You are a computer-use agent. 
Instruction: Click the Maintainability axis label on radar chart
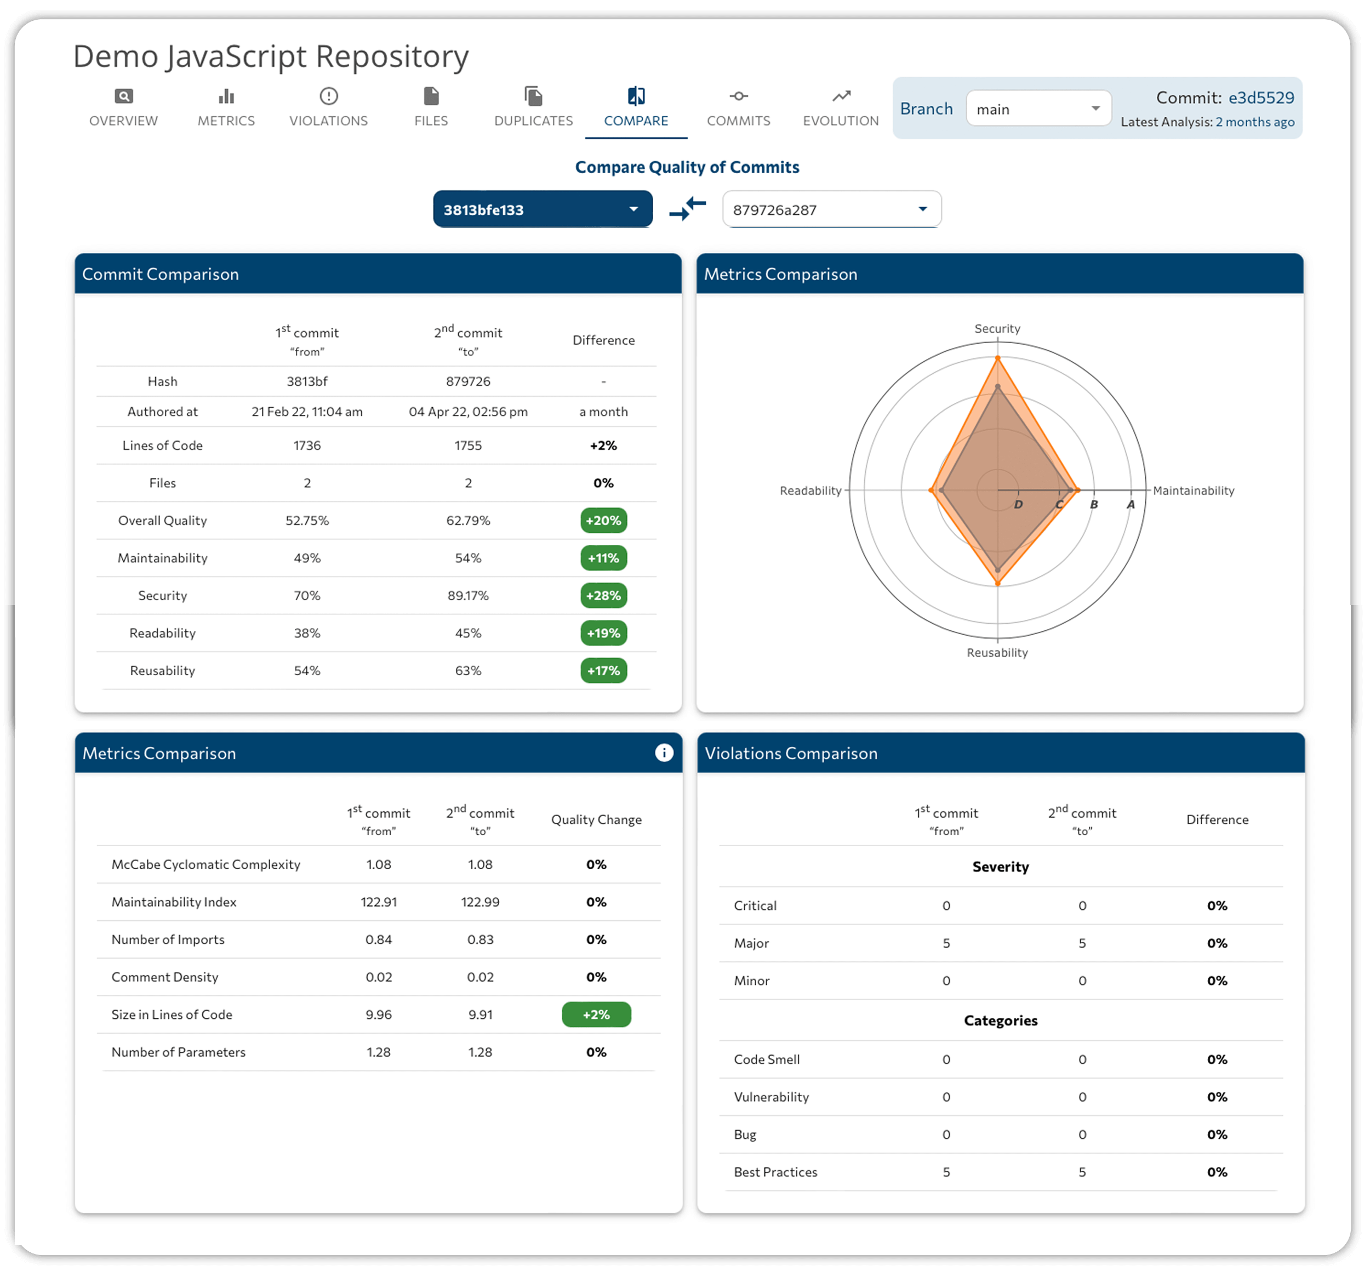pos(1194,491)
